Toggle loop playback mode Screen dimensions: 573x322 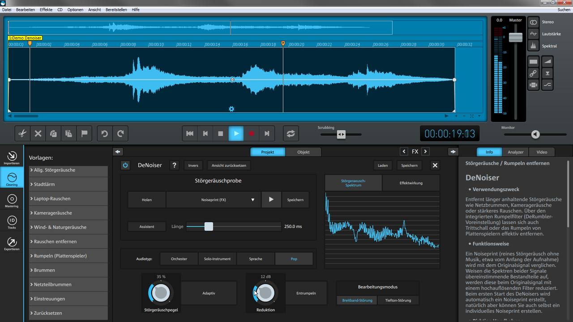(291, 133)
